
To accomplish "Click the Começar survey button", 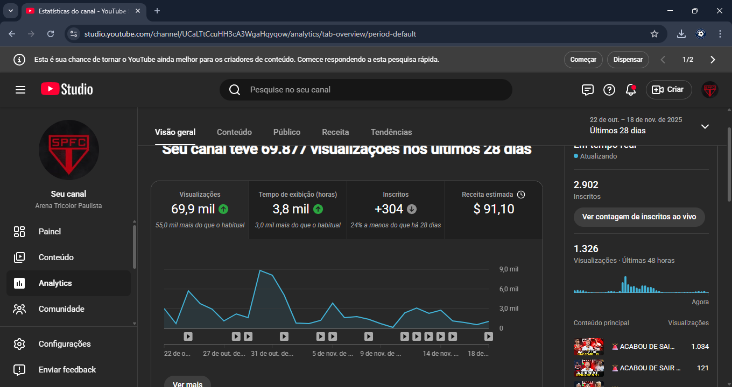I will 583,60.
